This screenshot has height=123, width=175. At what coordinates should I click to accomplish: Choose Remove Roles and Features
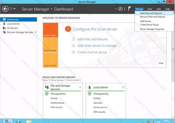(x=154, y=17)
